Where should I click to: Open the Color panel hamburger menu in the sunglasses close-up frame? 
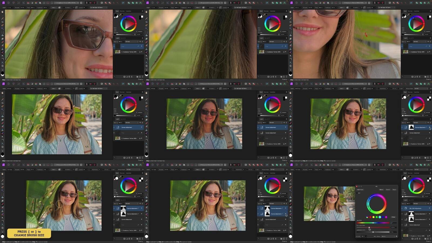pyautogui.click(x=143, y=11)
